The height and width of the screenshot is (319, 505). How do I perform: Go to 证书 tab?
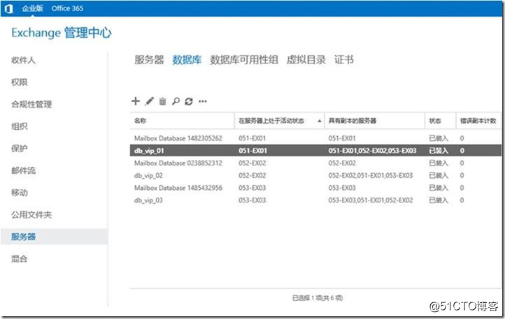click(344, 60)
